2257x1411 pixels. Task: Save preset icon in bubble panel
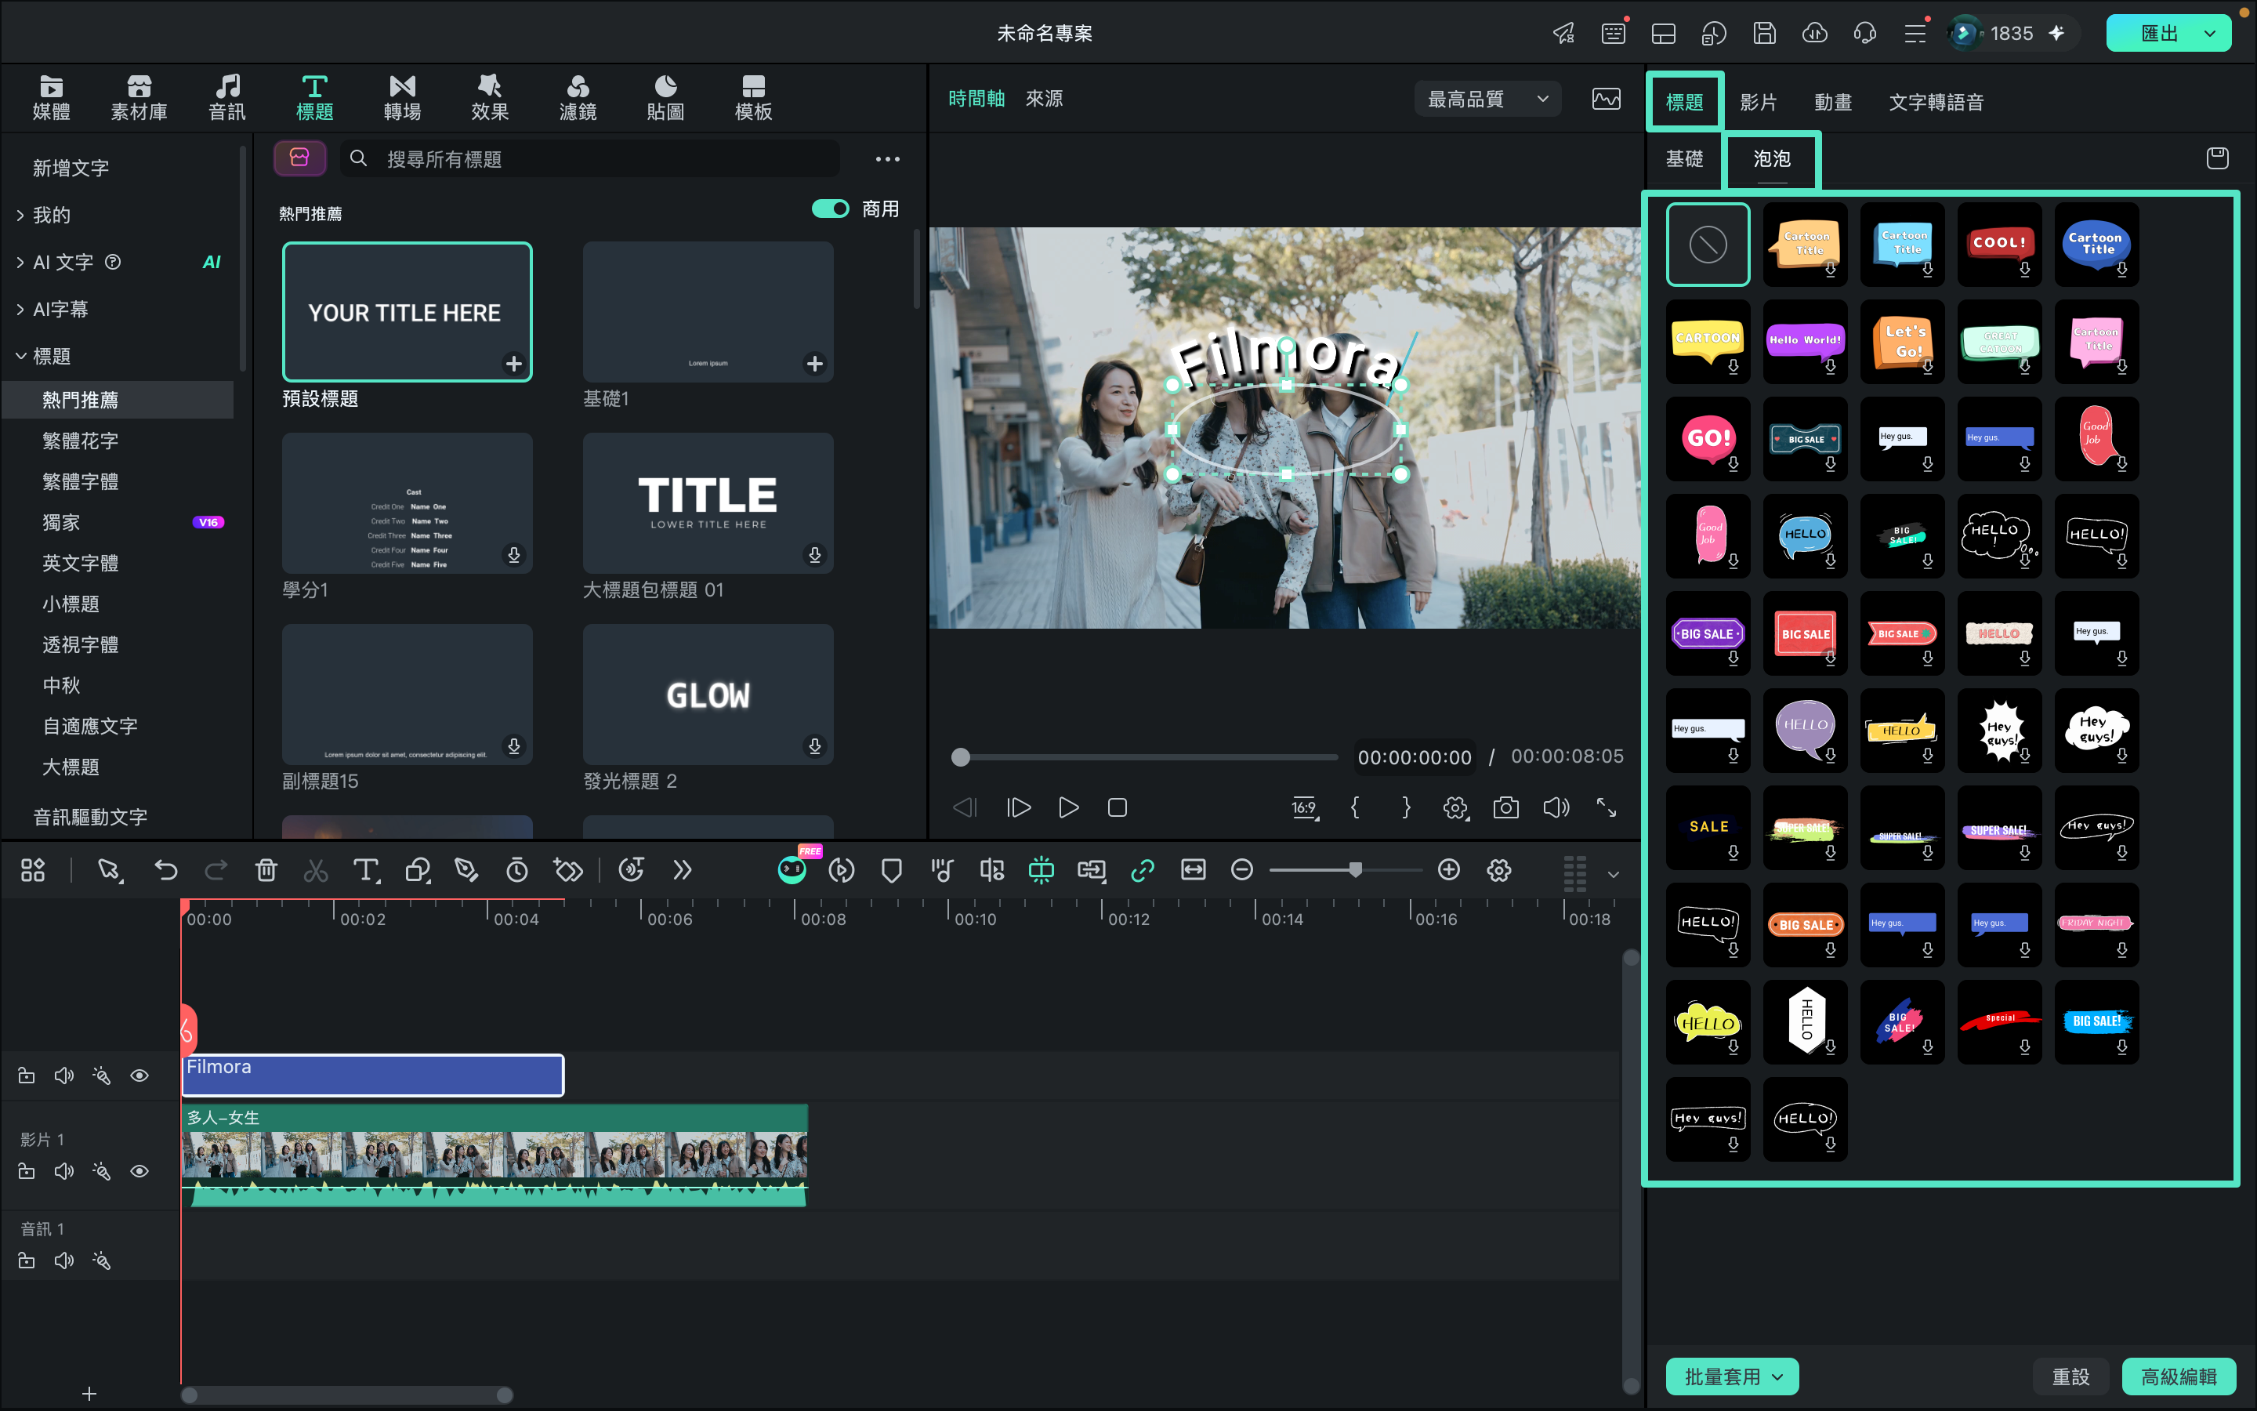tap(2217, 158)
